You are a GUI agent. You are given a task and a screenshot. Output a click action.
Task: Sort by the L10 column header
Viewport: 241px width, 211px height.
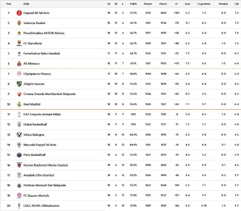(x=236, y=4)
